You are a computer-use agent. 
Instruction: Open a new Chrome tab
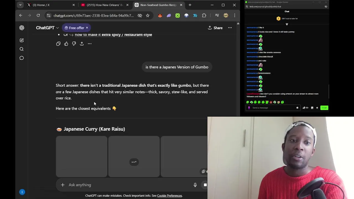pos(190,5)
